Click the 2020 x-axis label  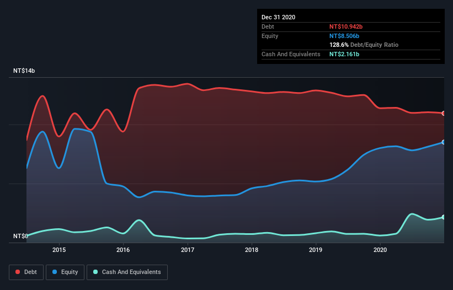[380, 250]
